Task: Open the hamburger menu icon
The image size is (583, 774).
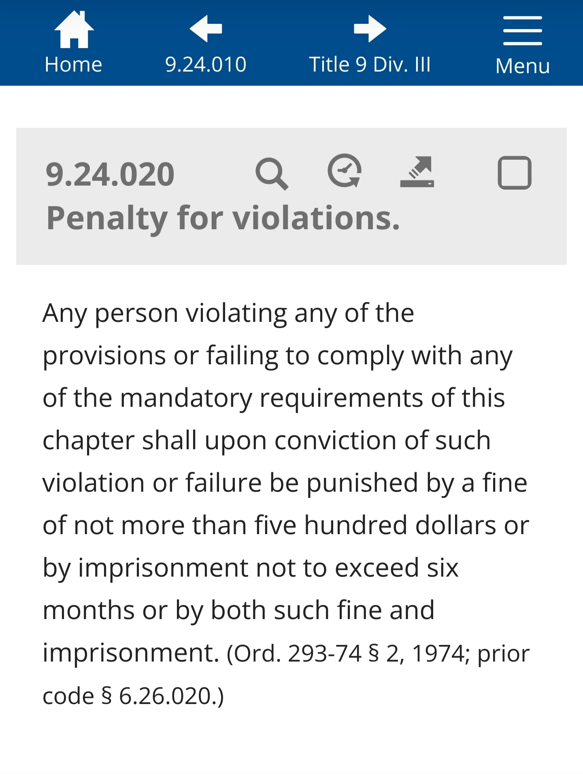Action: [x=522, y=30]
